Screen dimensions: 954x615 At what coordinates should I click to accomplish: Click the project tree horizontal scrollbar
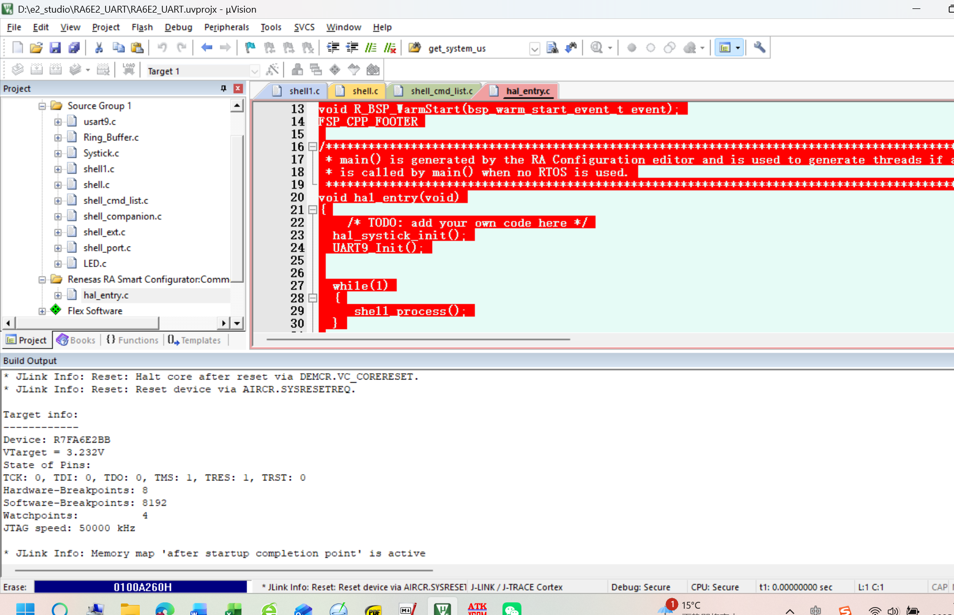[87, 323]
